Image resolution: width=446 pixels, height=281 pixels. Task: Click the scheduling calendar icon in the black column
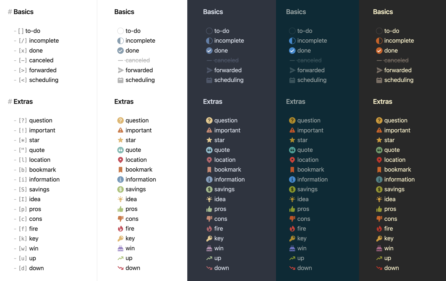coord(379,80)
